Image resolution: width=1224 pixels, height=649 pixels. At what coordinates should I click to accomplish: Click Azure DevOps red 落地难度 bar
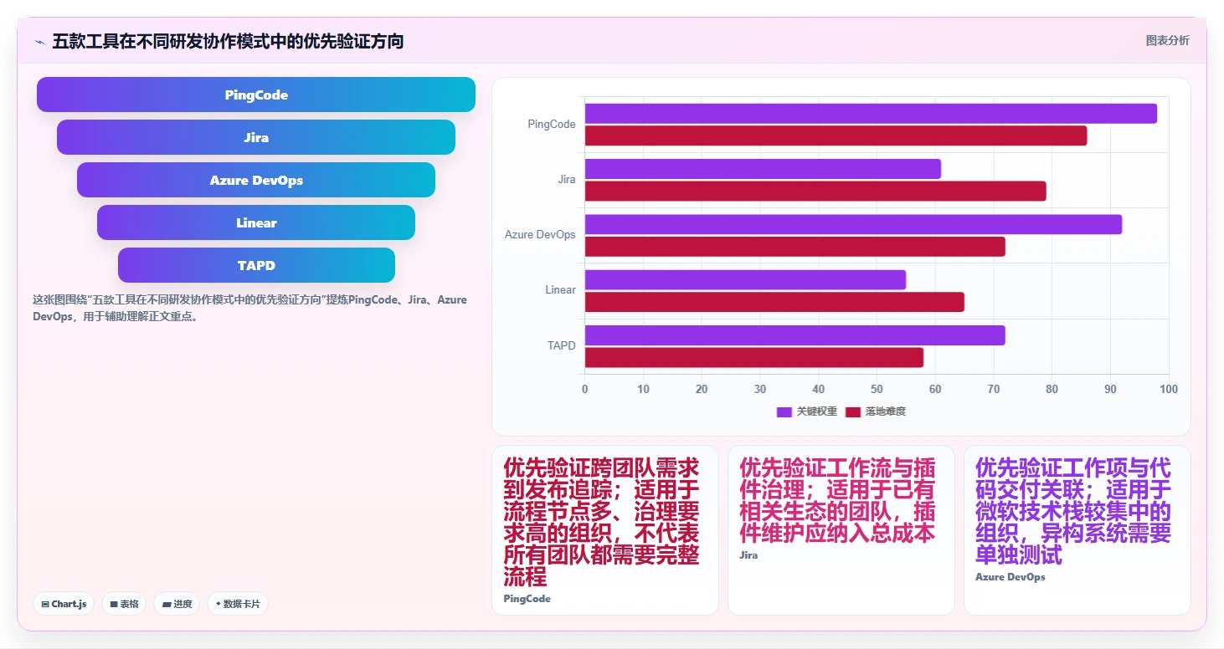[795, 247]
